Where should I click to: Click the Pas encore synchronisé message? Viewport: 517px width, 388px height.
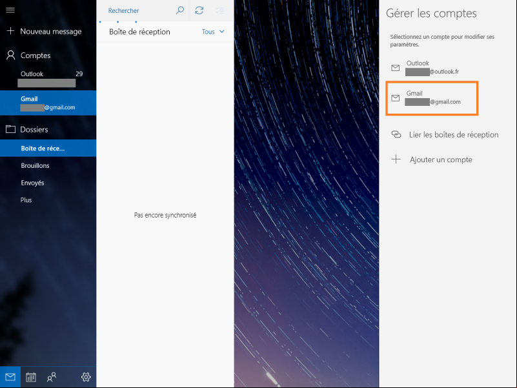165,215
